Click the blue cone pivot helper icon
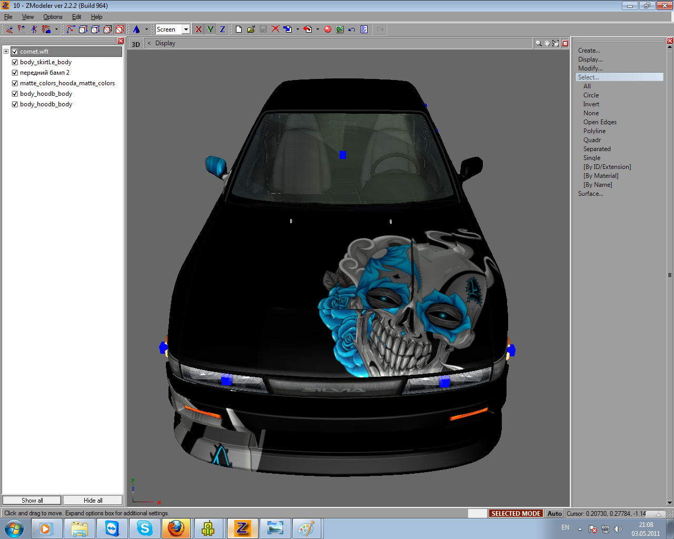674x539 pixels. 136,29
